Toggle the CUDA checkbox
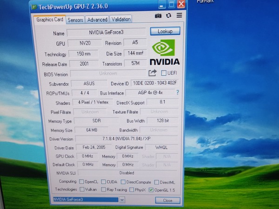This screenshot has height=209, width=279. pyautogui.click(x=103, y=182)
